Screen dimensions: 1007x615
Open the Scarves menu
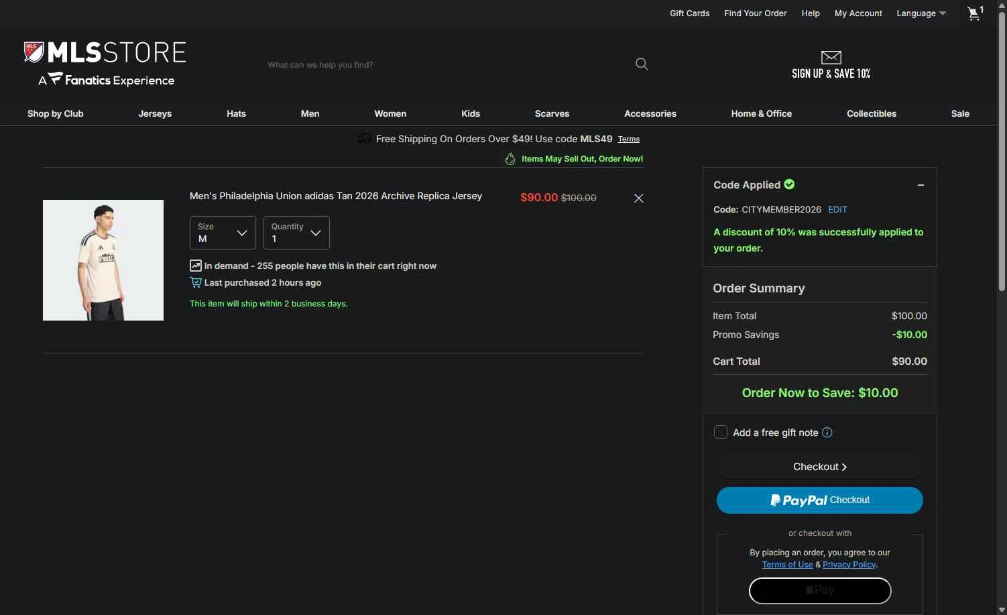(x=552, y=113)
